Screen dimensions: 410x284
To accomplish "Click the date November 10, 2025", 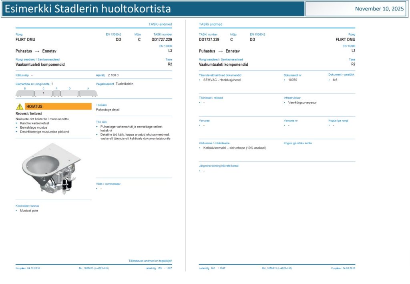I will [x=380, y=9].
